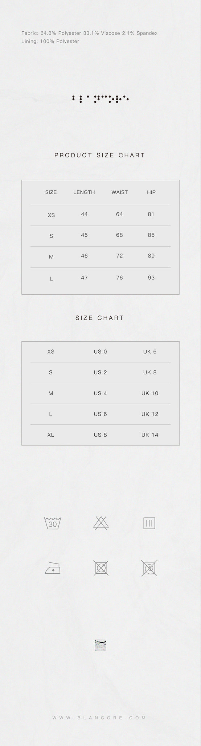Click the US 4 cell
201x746 pixels.
100,393
